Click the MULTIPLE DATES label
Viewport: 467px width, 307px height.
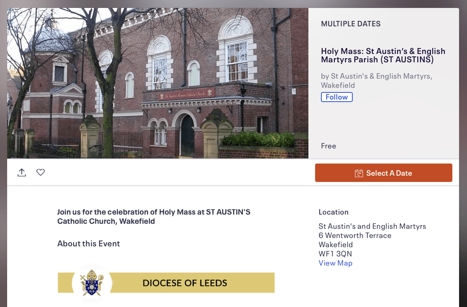(x=351, y=24)
